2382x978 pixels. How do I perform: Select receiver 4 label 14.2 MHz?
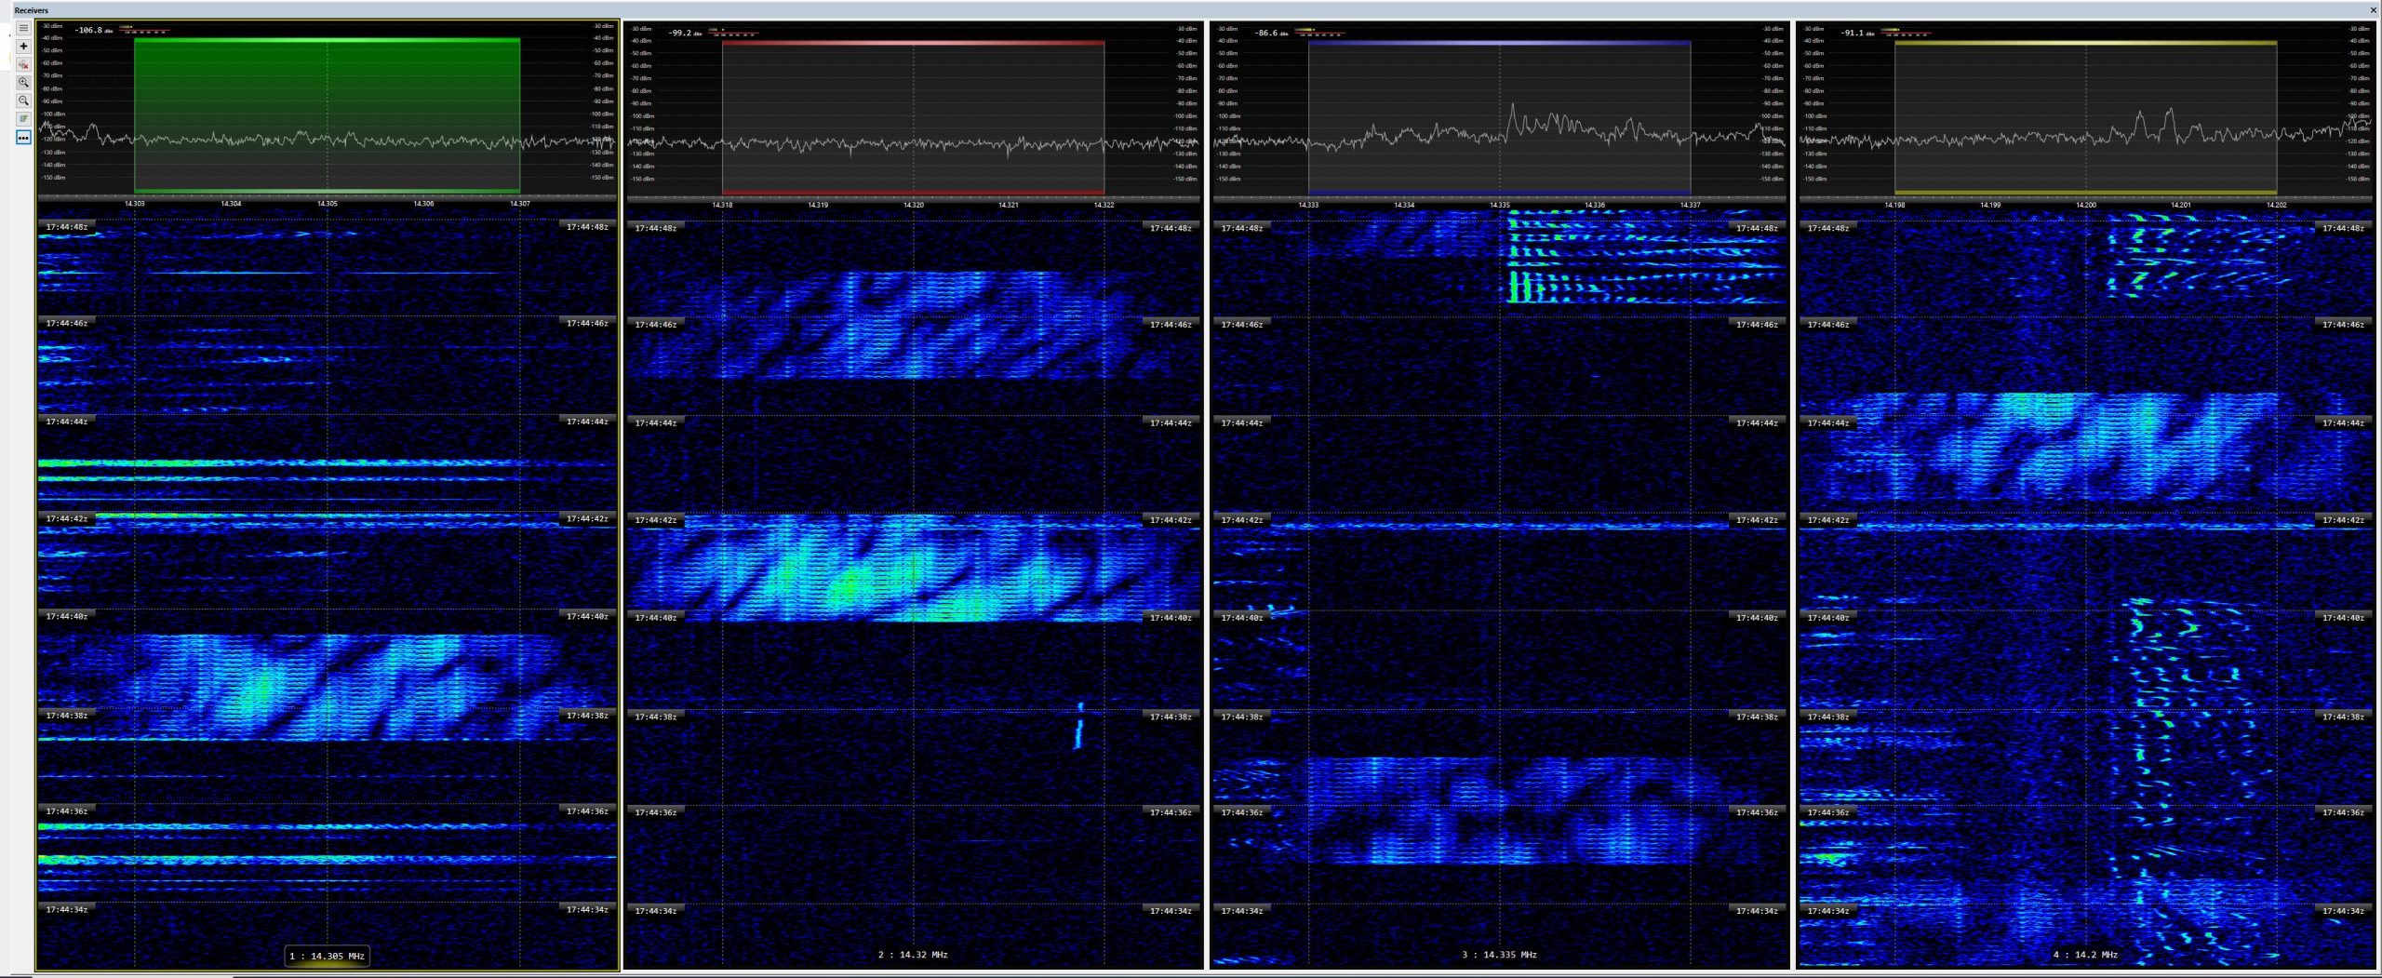pos(2085,955)
